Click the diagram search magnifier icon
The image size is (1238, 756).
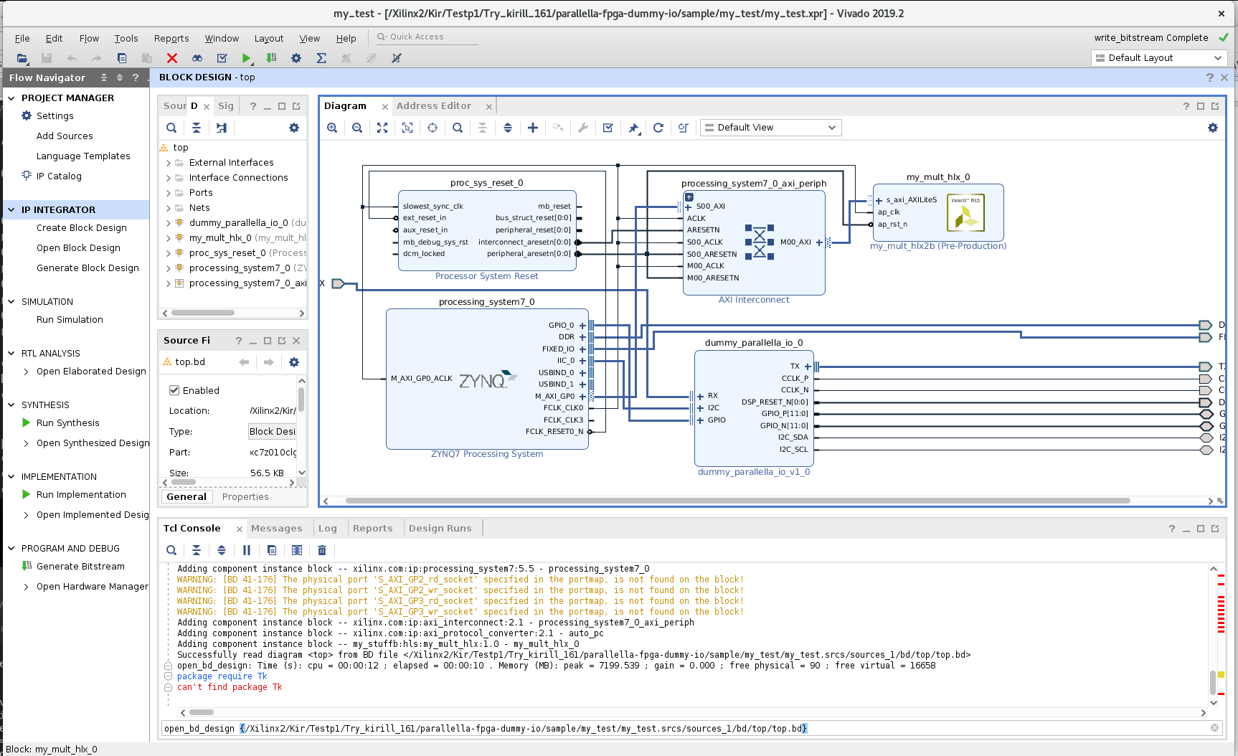[x=458, y=128]
